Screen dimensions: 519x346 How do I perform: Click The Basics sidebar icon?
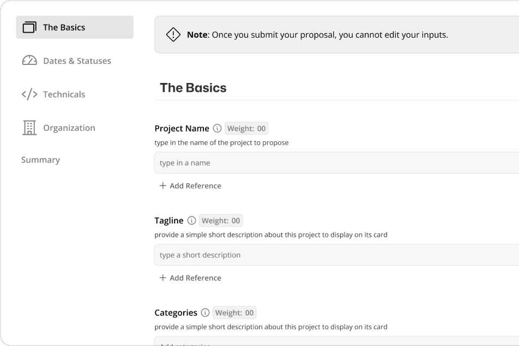click(29, 27)
